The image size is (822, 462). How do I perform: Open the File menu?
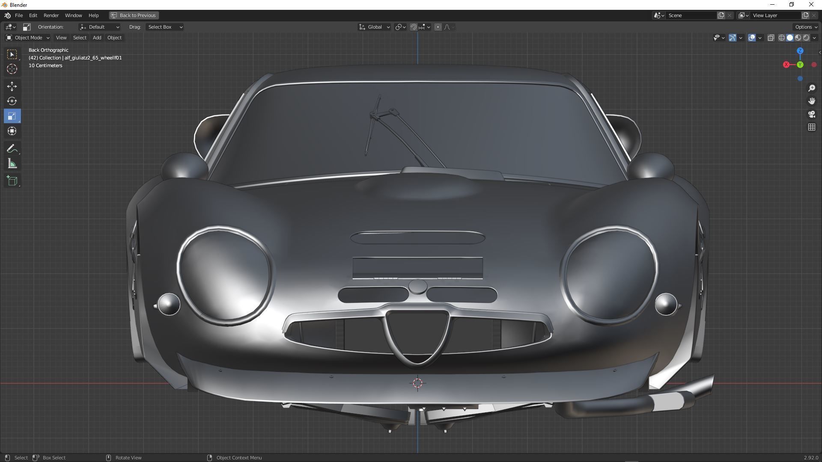pyautogui.click(x=19, y=15)
